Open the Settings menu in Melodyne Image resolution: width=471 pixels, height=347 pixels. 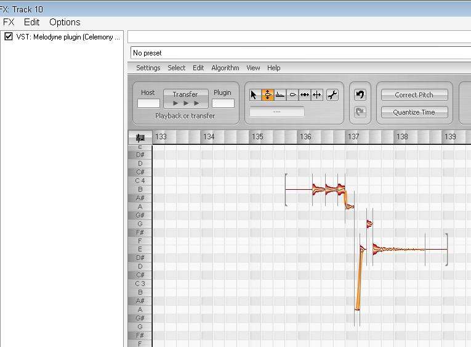148,68
